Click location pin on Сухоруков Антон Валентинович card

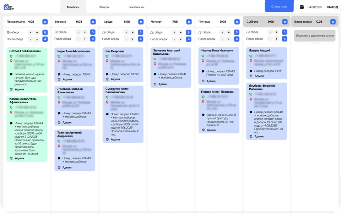coord(107,102)
